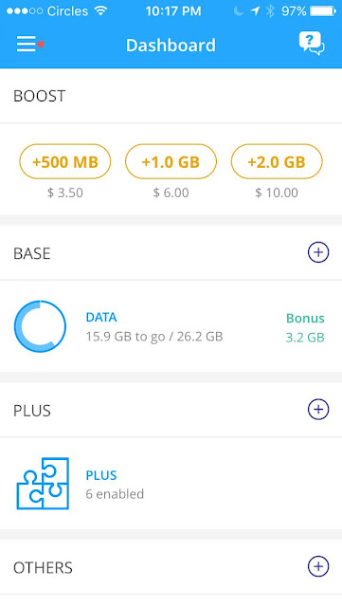
Task: Buy the +2.0 GB boost
Action: pos(277,161)
